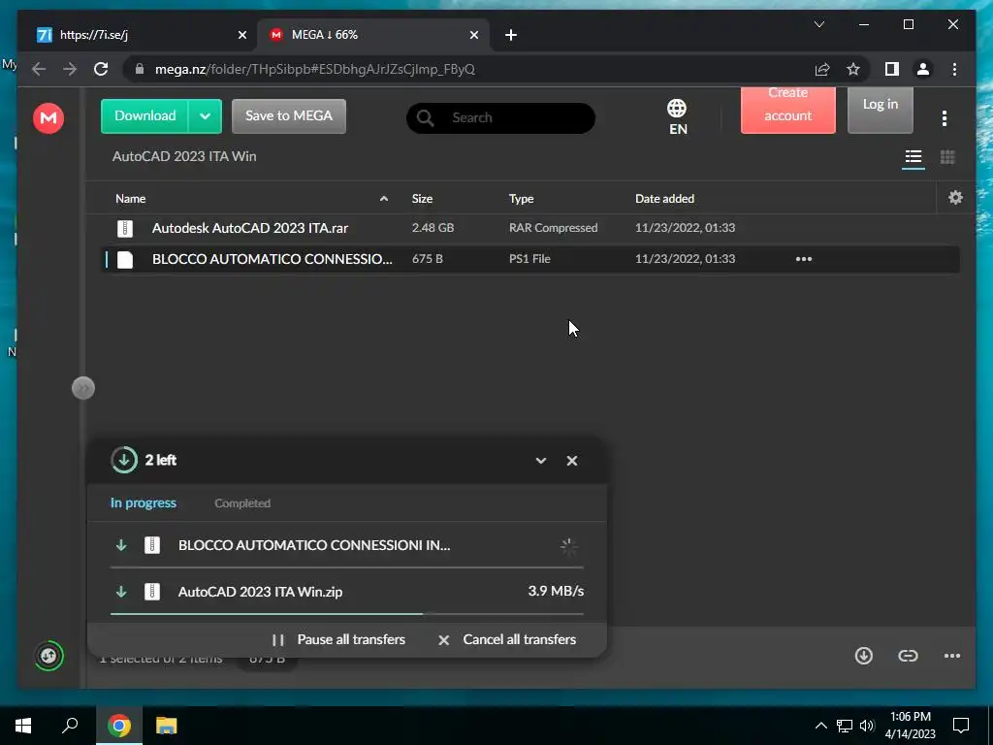Toggle Chrome side panel
Viewport: 993px width, 745px height.
coord(892,69)
